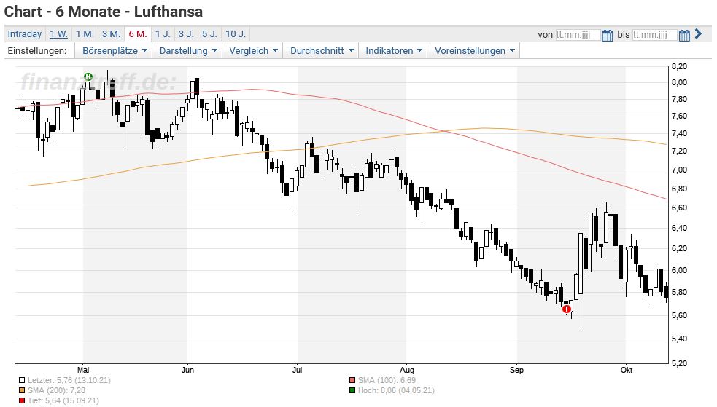
Task: Open the Börsenplätze dropdown
Action: [115, 51]
